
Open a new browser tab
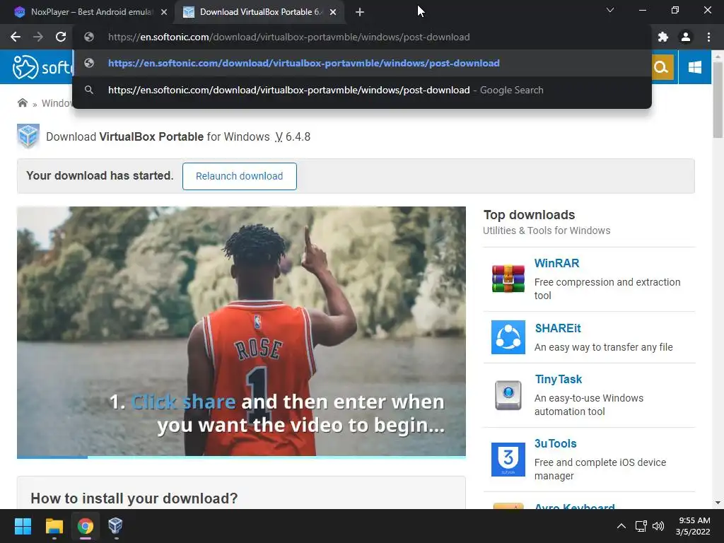(x=360, y=13)
